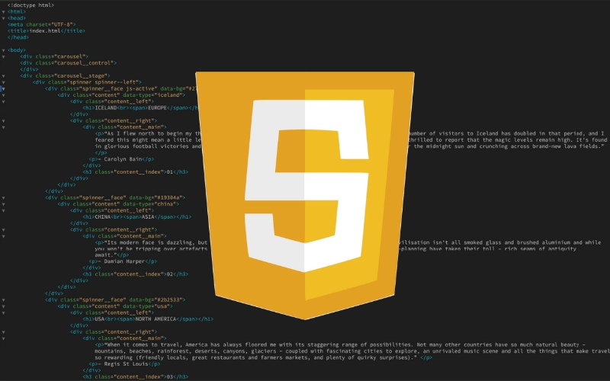
Task: Click "mountains, beaches, rainforest, deserts" text line
Action: (x=352, y=351)
